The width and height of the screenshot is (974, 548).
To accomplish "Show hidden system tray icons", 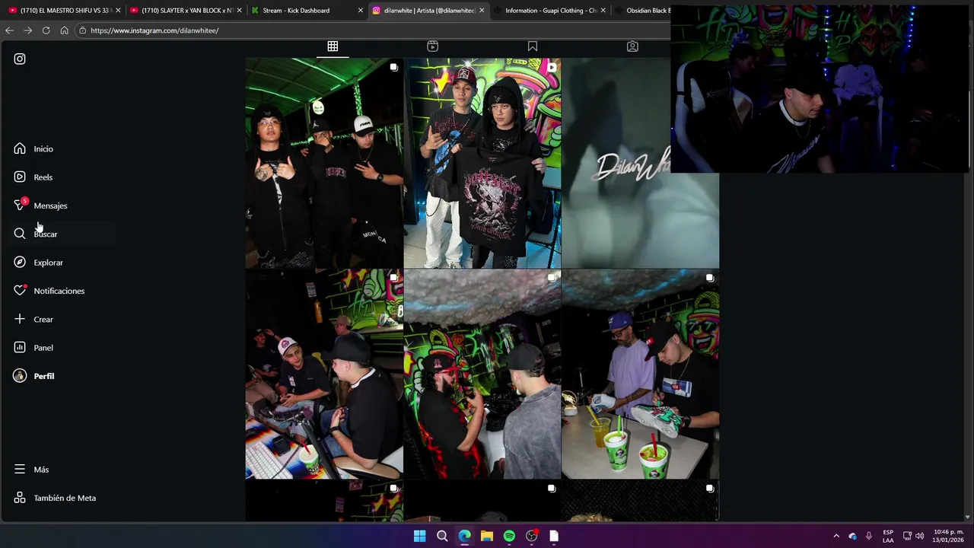I will tap(836, 536).
